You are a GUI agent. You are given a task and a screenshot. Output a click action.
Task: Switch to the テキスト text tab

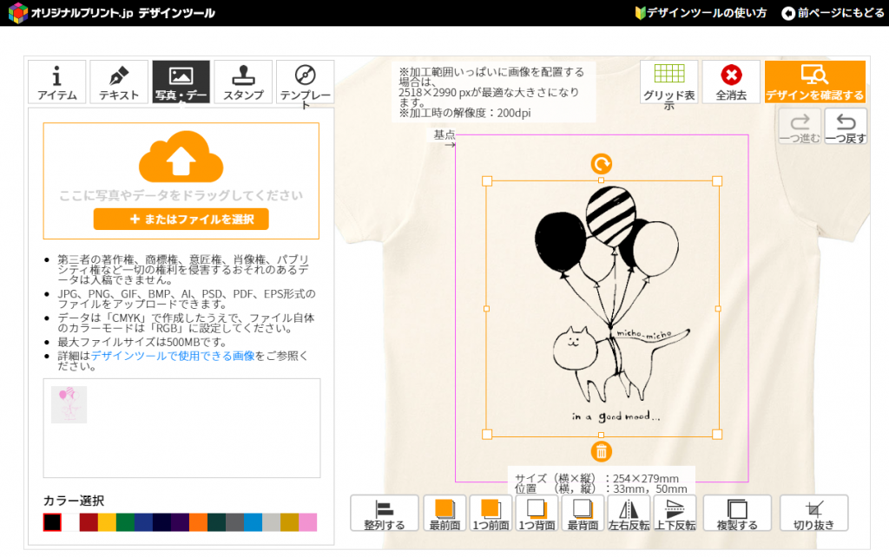point(119,82)
